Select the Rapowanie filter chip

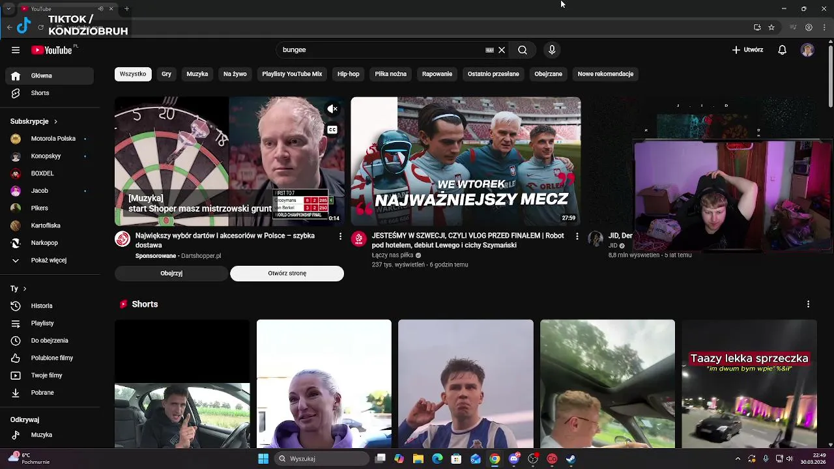coord(437,74)
